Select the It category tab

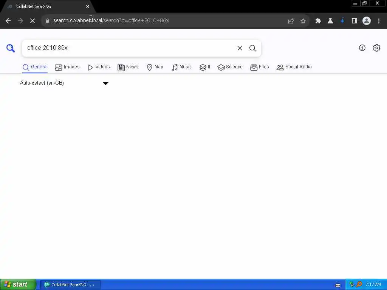pos(205,67)
